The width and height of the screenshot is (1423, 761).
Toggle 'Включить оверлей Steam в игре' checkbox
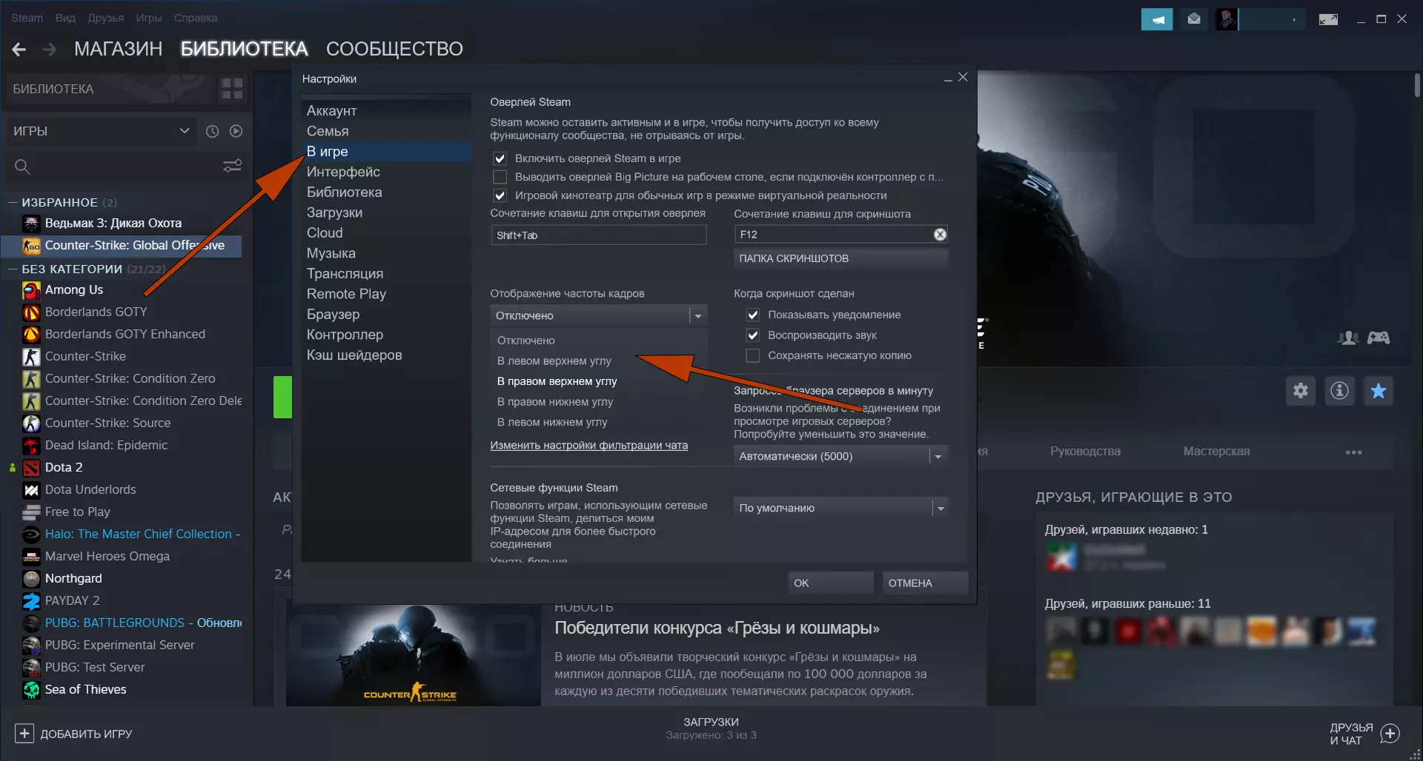point(500,158)
